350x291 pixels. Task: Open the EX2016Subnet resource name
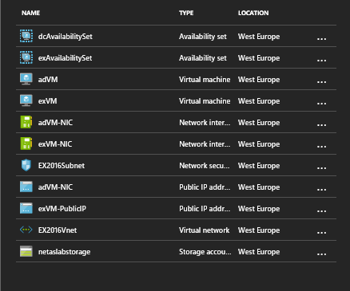(x=62, y=166)
